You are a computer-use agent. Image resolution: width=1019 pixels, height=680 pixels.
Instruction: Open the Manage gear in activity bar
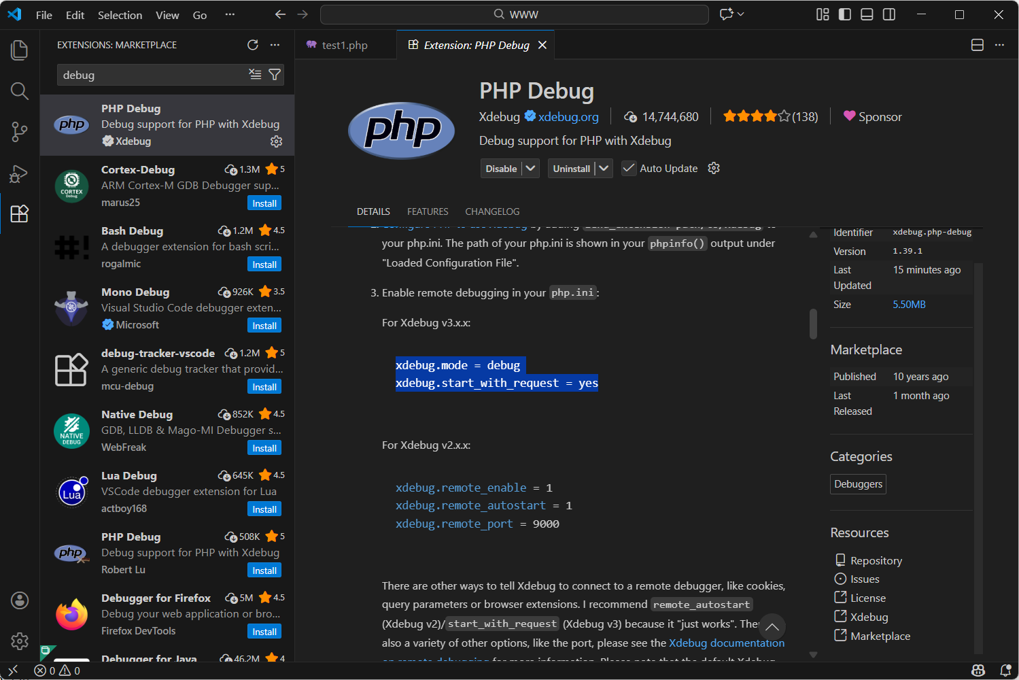point(20,641)
